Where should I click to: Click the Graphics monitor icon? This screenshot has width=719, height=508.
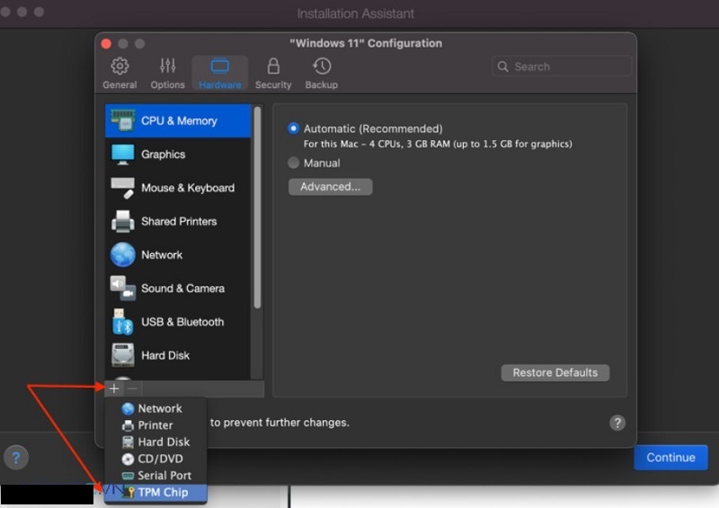pos(123,154)
